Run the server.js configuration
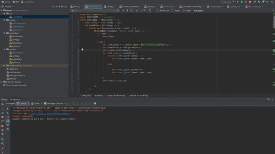Screen dimensions: 275x154 point(238,2)
